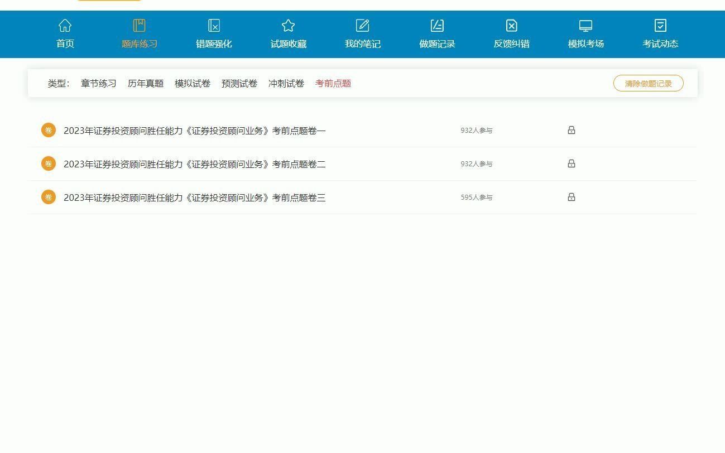This screenshot has height=453, width=725.
Task: Switch to the 历年真题 type filter
Action: pos(146,84)
